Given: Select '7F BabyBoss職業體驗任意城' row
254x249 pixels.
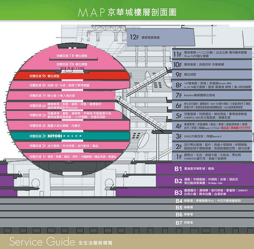Looking at the screenshot, I should pyautogui.click(x=212, y=95).
